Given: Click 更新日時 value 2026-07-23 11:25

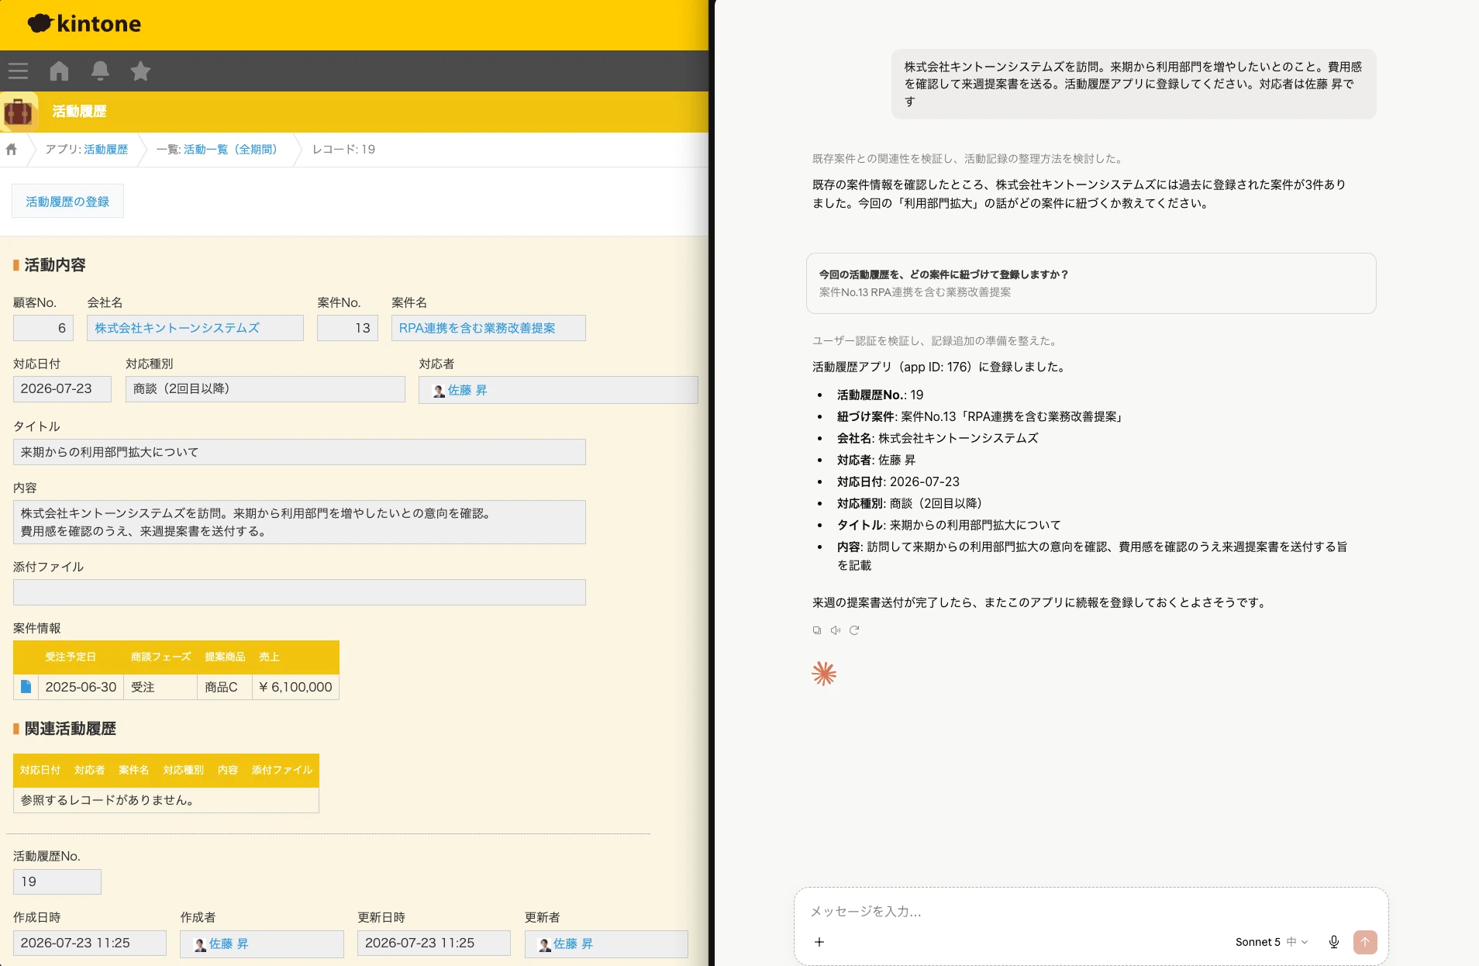Looking at the screenshot, I should pos(434,943).
